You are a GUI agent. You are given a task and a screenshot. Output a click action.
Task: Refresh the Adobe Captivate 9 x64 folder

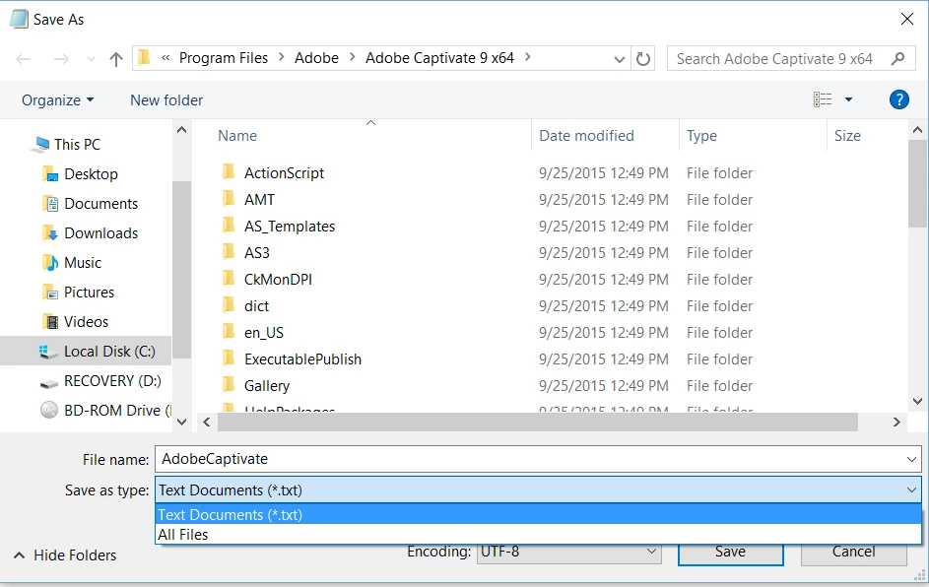(643, 59)
